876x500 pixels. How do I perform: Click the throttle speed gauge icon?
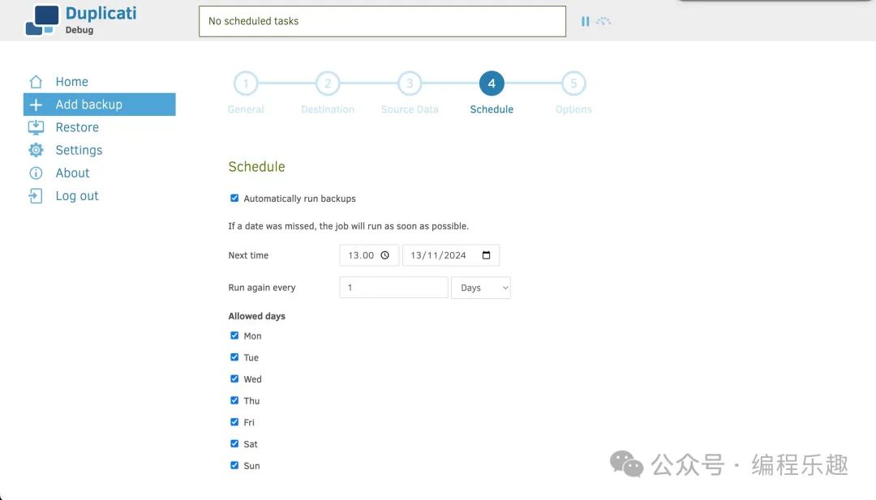tap(603, 21)
